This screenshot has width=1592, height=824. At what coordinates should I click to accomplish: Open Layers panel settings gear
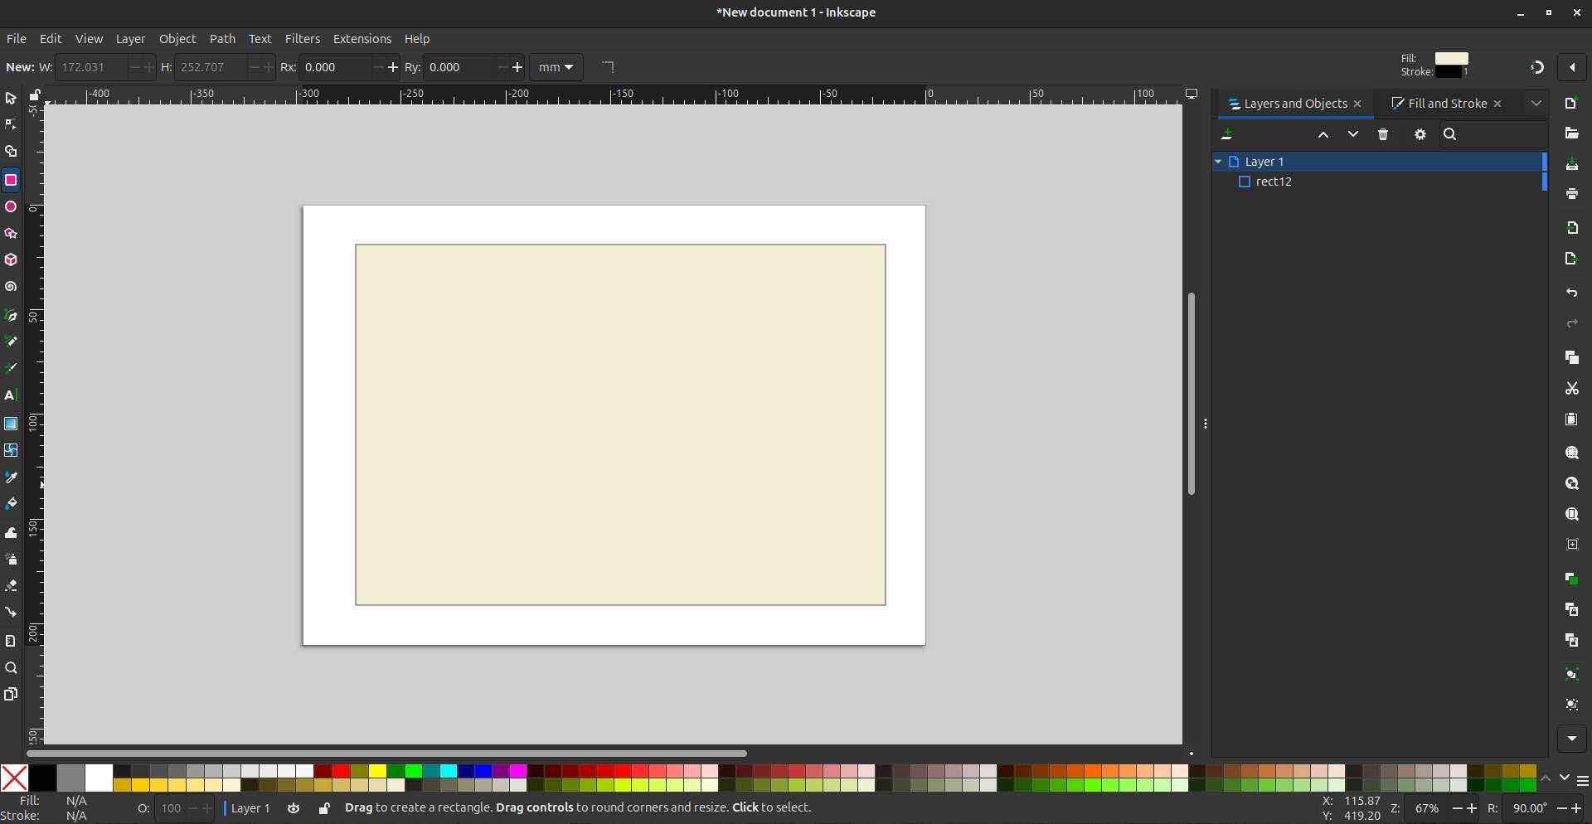(x=1420, y=134)
